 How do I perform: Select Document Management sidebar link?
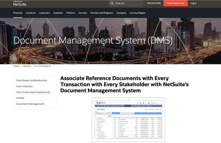(30, 104)
